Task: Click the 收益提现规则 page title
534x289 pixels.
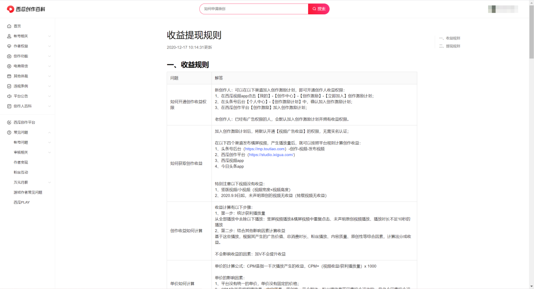Action: click(x=194, y=35)
